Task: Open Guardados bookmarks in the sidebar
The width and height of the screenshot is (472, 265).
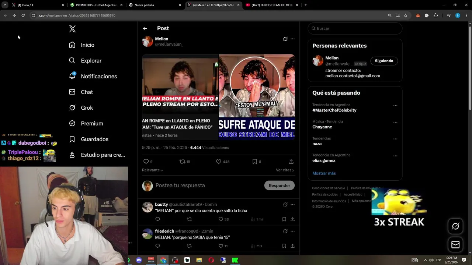Action: click(x=88, y=139)
